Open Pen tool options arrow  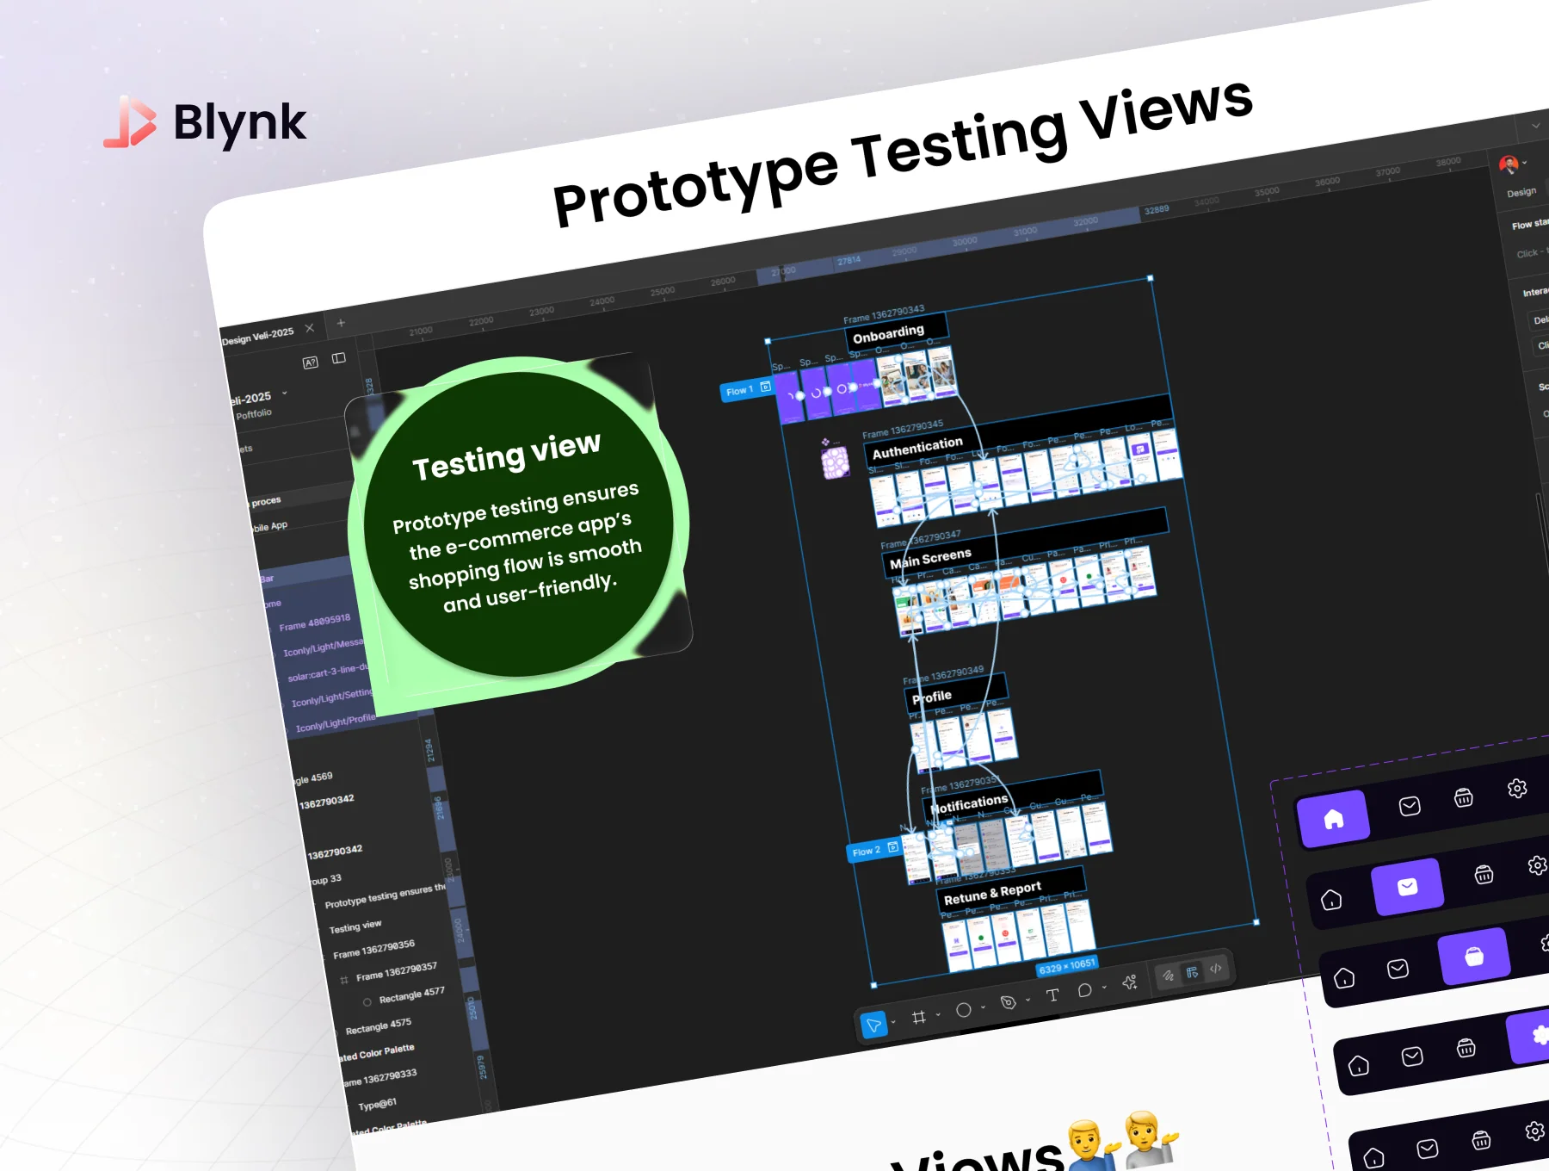click(1028, 1000)
